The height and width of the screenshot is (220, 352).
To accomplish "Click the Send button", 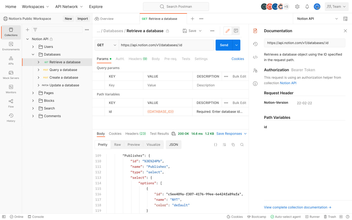I will click(224, 45).
